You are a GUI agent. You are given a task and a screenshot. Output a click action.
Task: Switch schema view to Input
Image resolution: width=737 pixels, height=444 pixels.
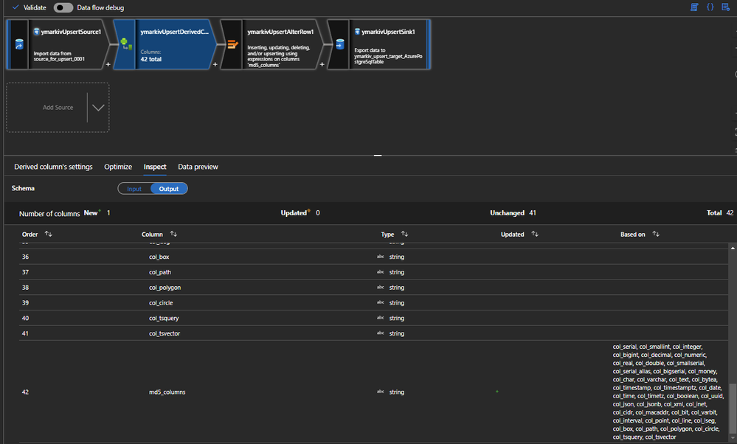(134, 189)
